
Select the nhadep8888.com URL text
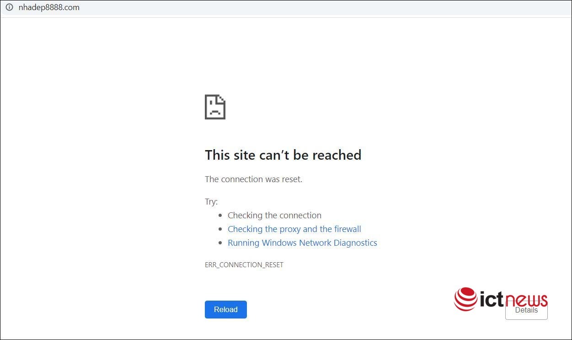(x=49, y=7)
